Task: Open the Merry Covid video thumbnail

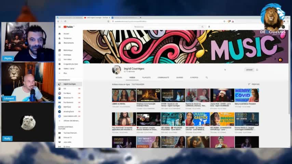Action: [247, 95]
